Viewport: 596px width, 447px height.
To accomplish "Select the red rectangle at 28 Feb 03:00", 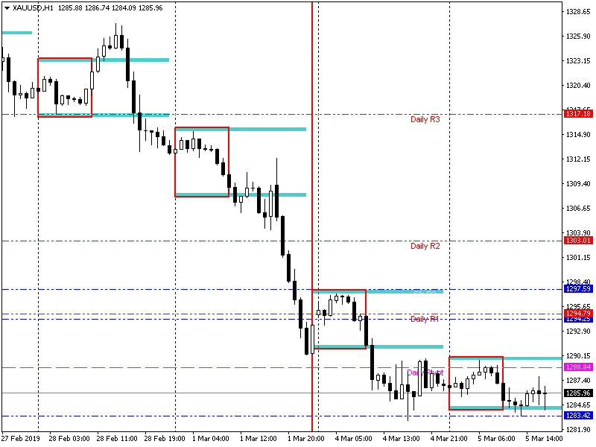I will point(65,58).
